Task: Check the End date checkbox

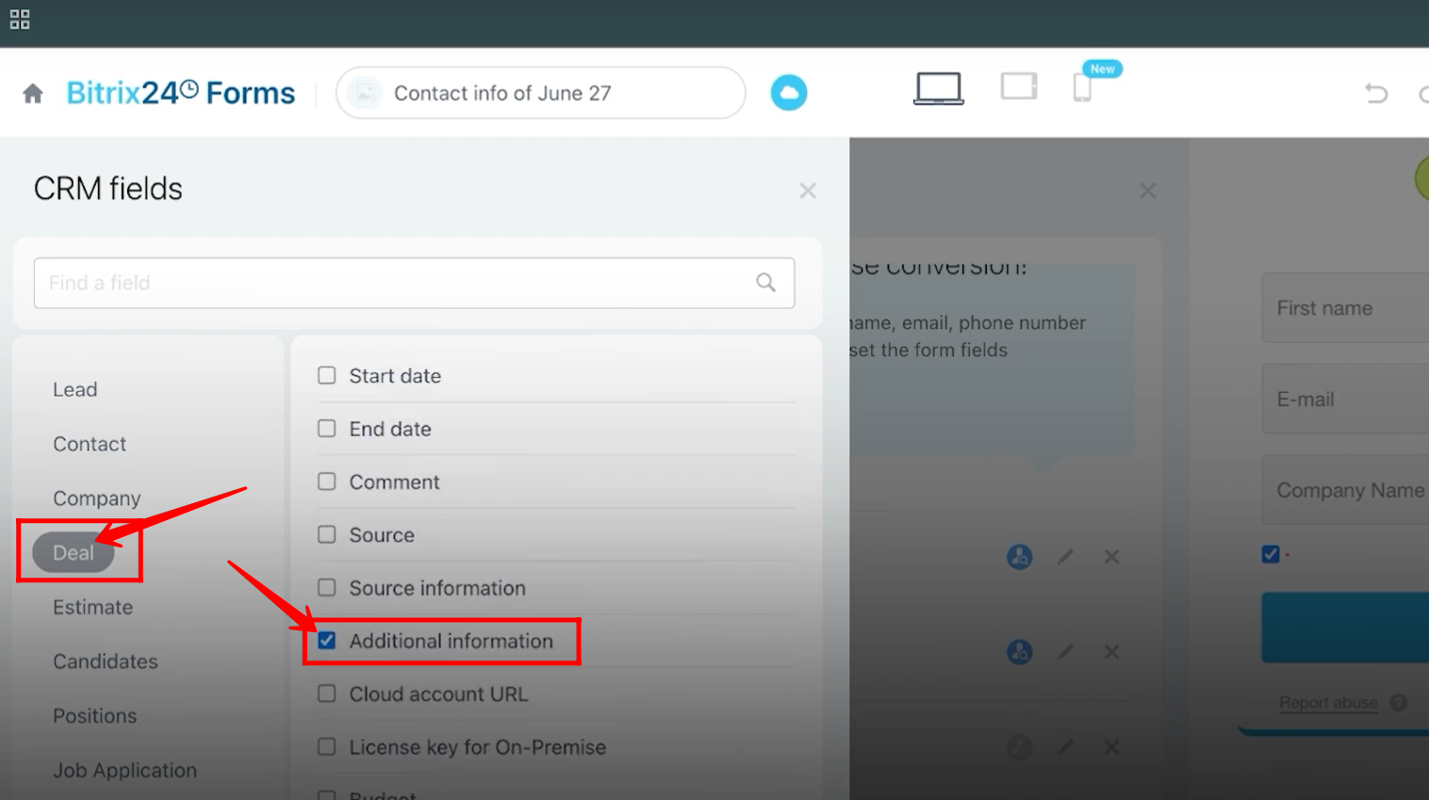Action: (327, 428)
